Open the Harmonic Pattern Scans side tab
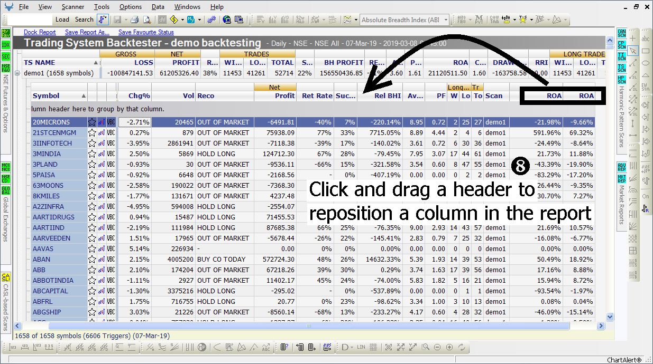Viewport: 653px width, 364px height. 621,117
